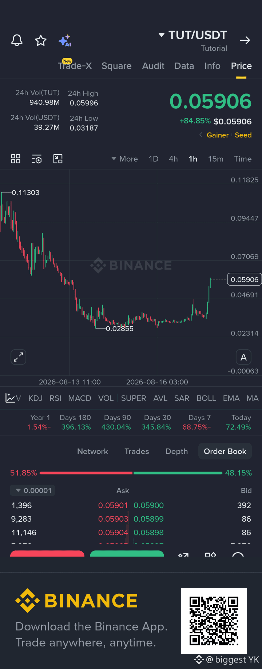This screenshot has width=262, height=669.
Task: Open the Info tab
Action: point(212,66)
